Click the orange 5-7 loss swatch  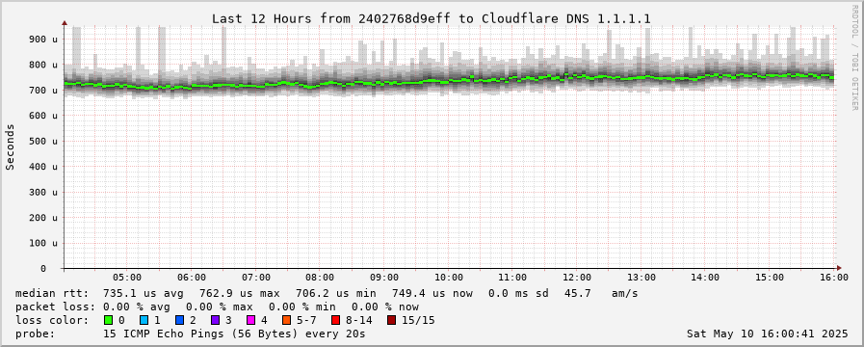286,320
